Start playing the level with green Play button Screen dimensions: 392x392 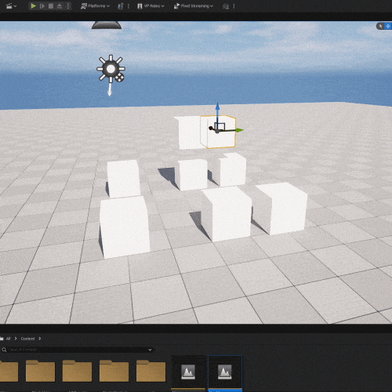pos(33,5)
